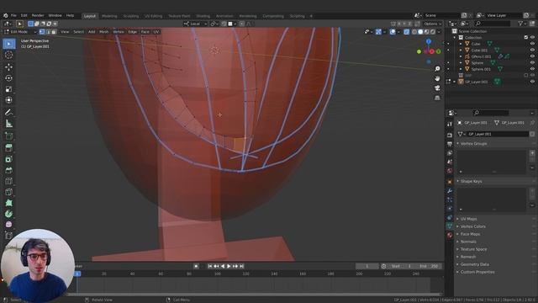Click the zoom magnifier viewport icon

(x=437, y=69)
